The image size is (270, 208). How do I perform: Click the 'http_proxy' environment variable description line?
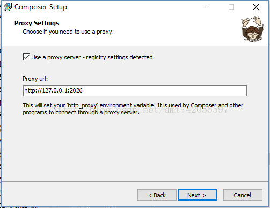click(133, 105)
